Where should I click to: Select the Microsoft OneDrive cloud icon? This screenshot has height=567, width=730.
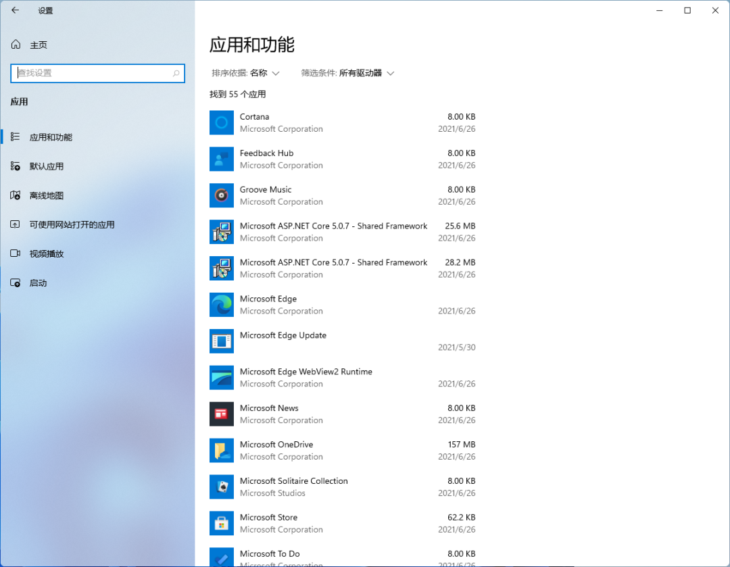click(221, 450)
